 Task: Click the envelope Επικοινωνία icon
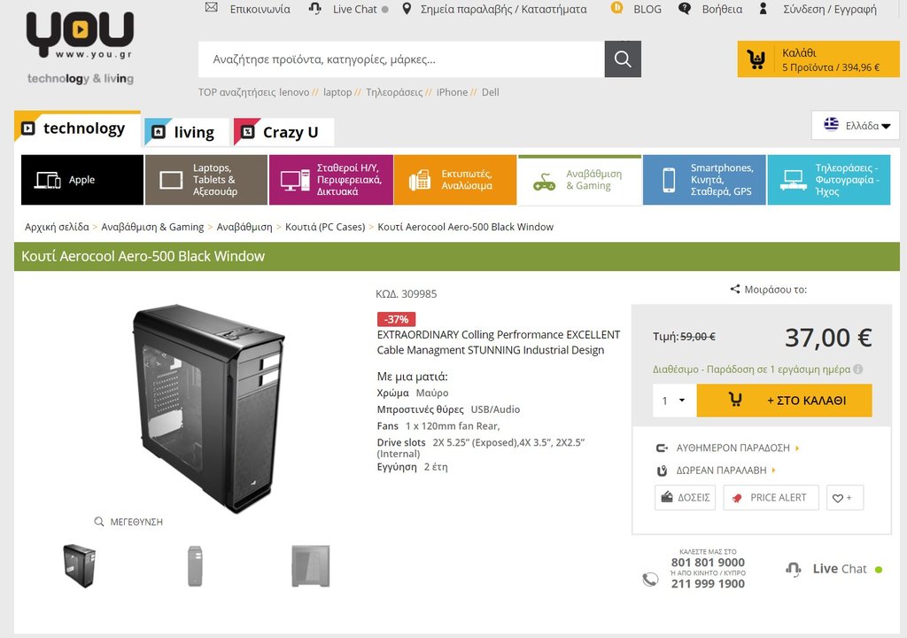pyautogui.click(x=212, y=8)
